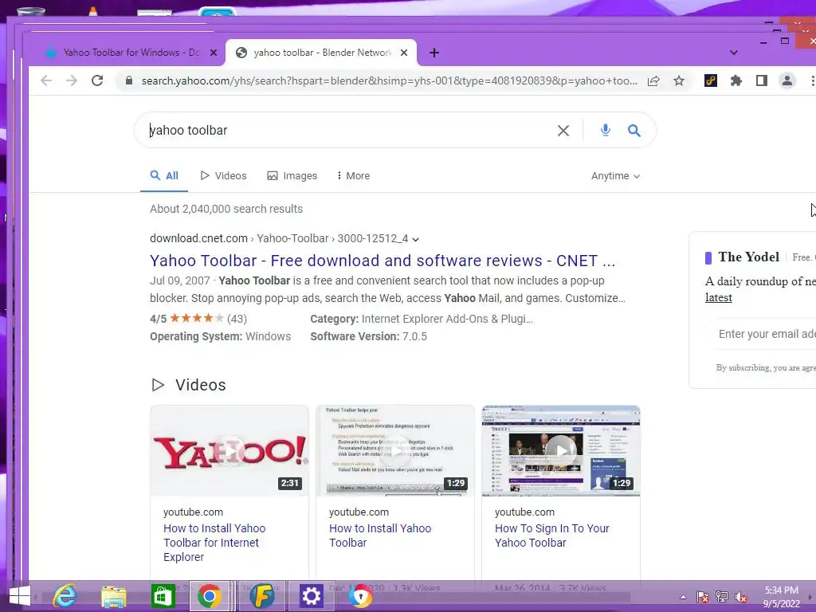
Task: Expand the tab search chevron
Action: point(734,53)
